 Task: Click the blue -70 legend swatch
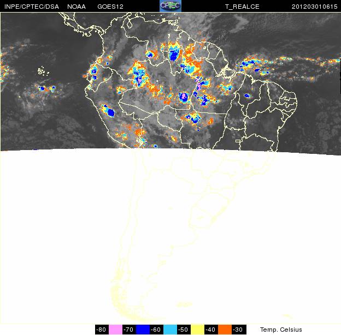143,330
